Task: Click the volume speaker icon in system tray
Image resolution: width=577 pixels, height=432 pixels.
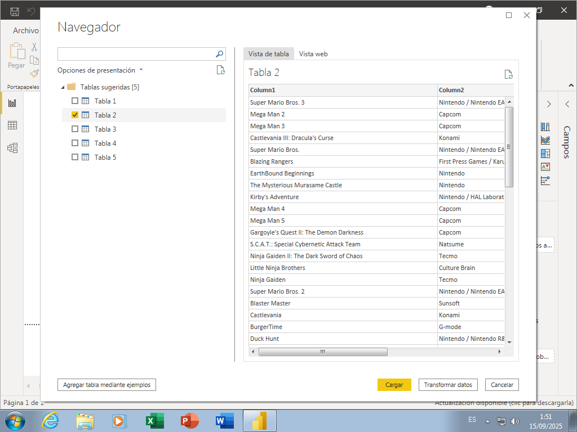Action: click(515, 421)
